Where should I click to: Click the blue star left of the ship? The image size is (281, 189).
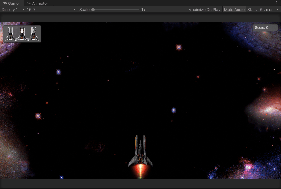pos(58,72)
